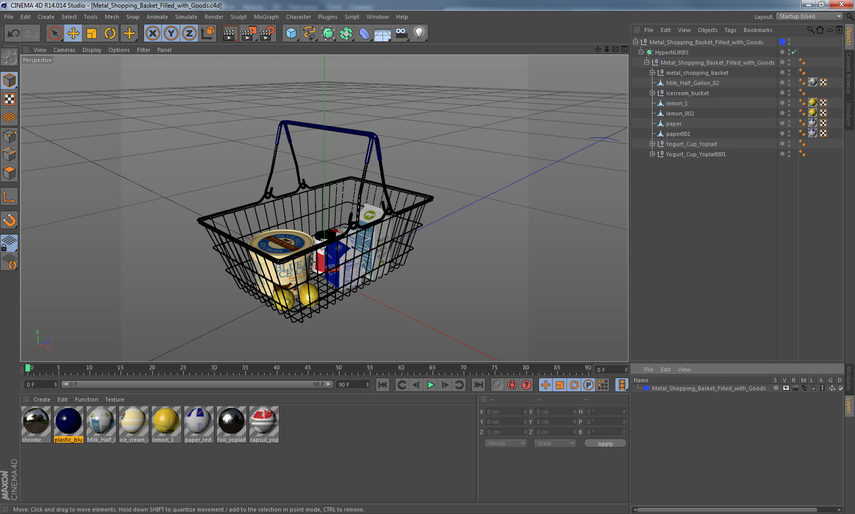The image size is (855, 514).
Task: Open the viewport Cameras menu
Action: tap(64, 50)
